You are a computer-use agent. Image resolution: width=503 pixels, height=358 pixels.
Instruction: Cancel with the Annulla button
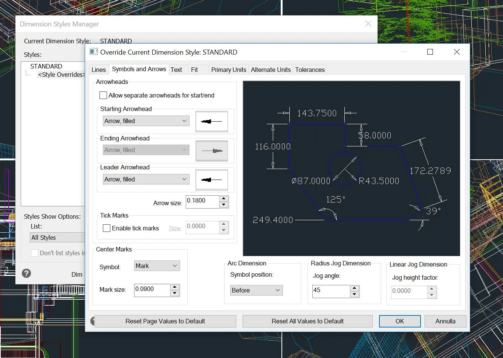pyautogui.click(x=445, y=321)
